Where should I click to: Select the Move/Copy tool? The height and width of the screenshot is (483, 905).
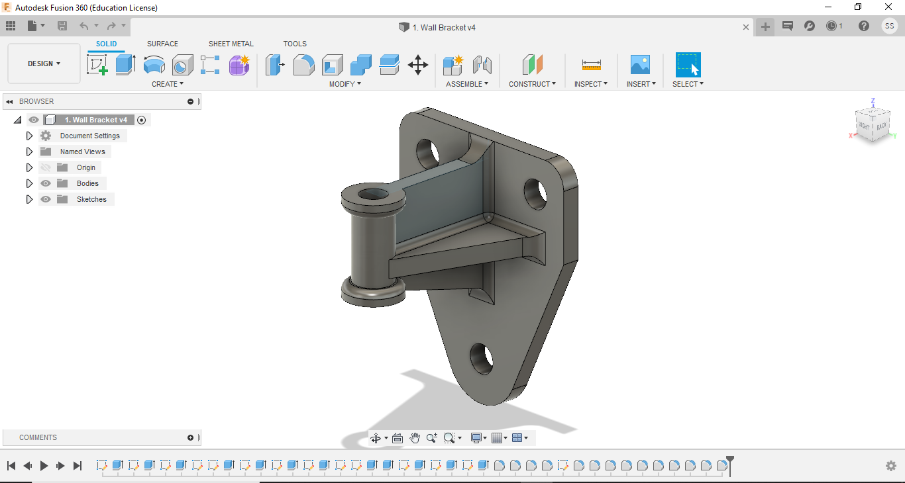click(x=418, y=65)
